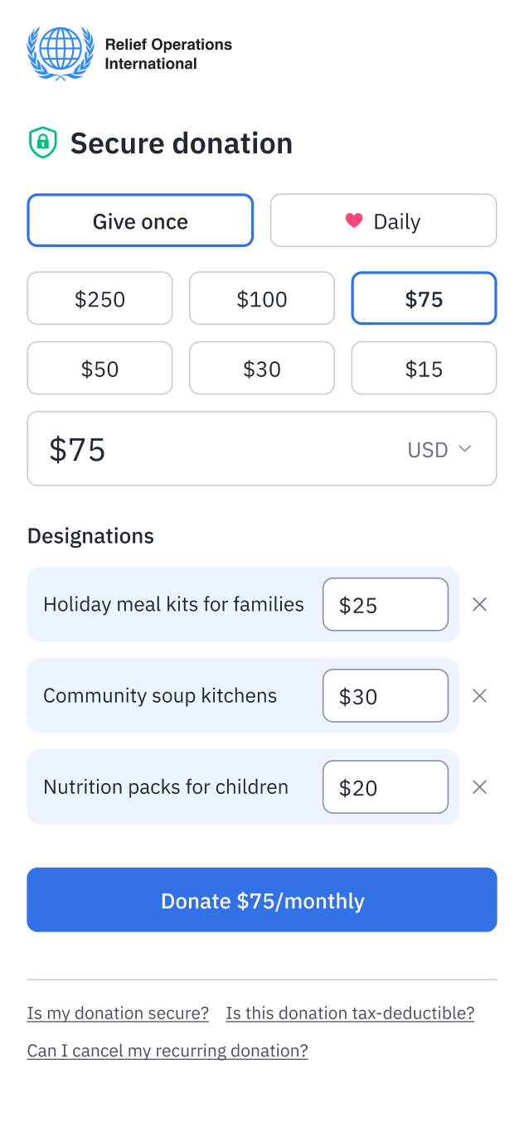Choose the $250 preset amount
Viewport: 524px width, 1127px height.
click(x=99, y=298)
